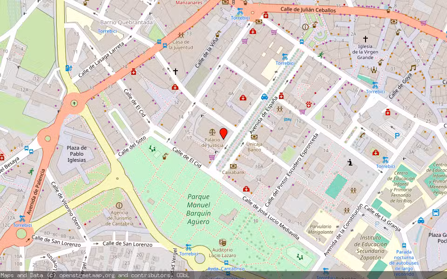
Task: Click the Avenida de Palencia label
Action: [36, 192]
